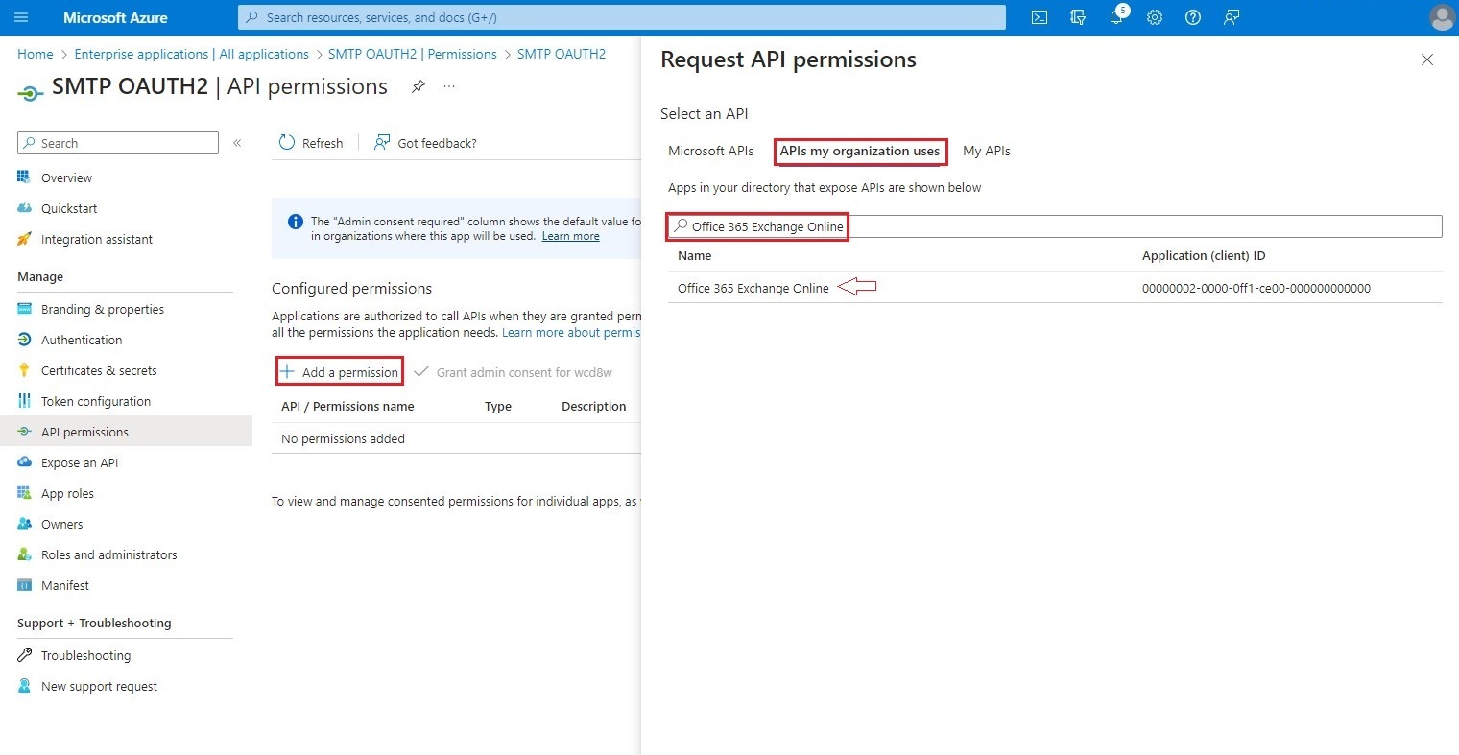Screen dimensions: 1459x755
Task: Switch to the My APIs tab
Action: 986,151
